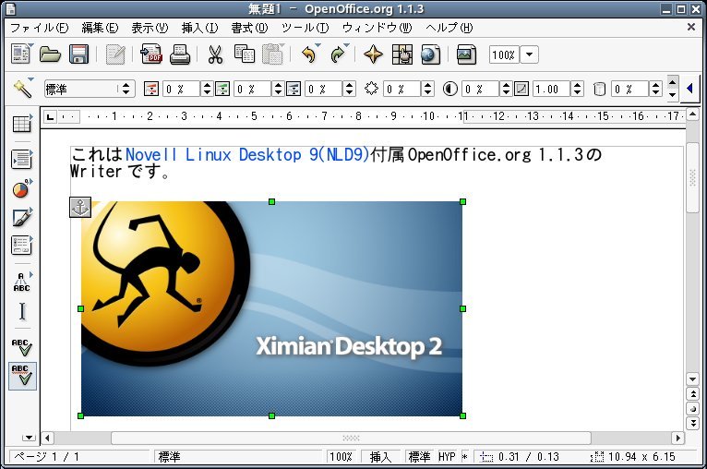Click the red percentage value field
This screenshot has width=707, height=469.
pos(181,89)
